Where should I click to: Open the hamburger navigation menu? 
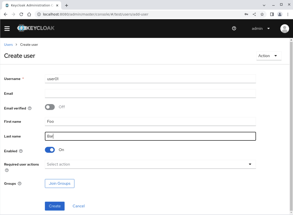point(7,28)
